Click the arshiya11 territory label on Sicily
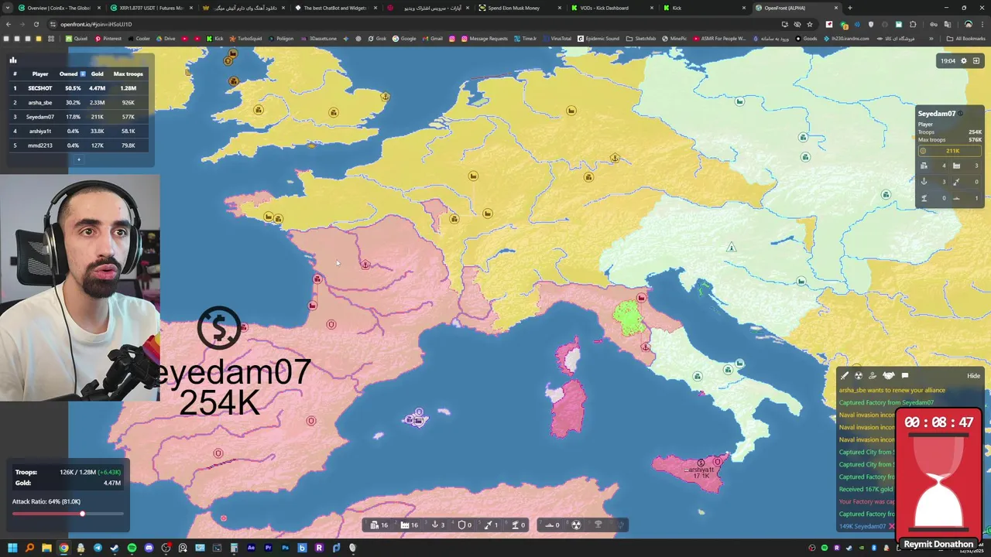 pos(701,472)
